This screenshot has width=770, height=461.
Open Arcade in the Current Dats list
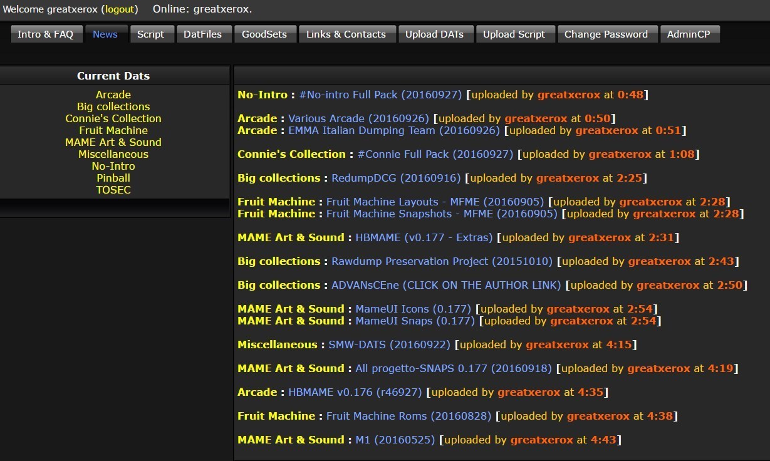coord(113,95)
